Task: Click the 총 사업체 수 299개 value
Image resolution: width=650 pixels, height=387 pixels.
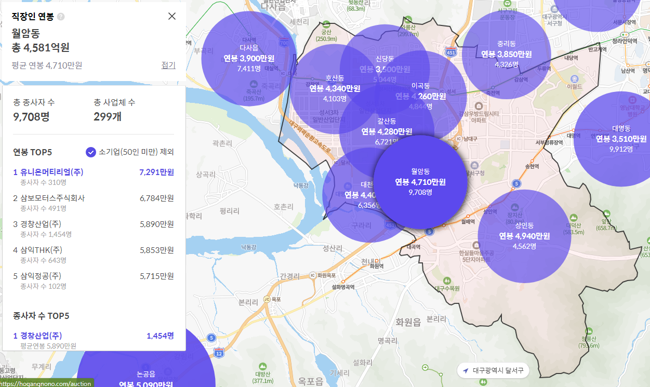Action: (x=108, y=117)
